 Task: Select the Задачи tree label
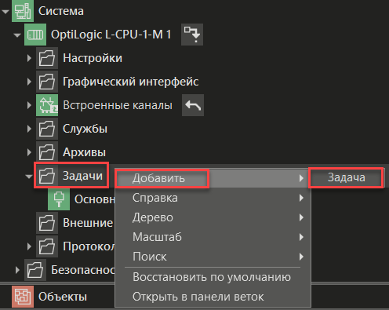(82, 176)
